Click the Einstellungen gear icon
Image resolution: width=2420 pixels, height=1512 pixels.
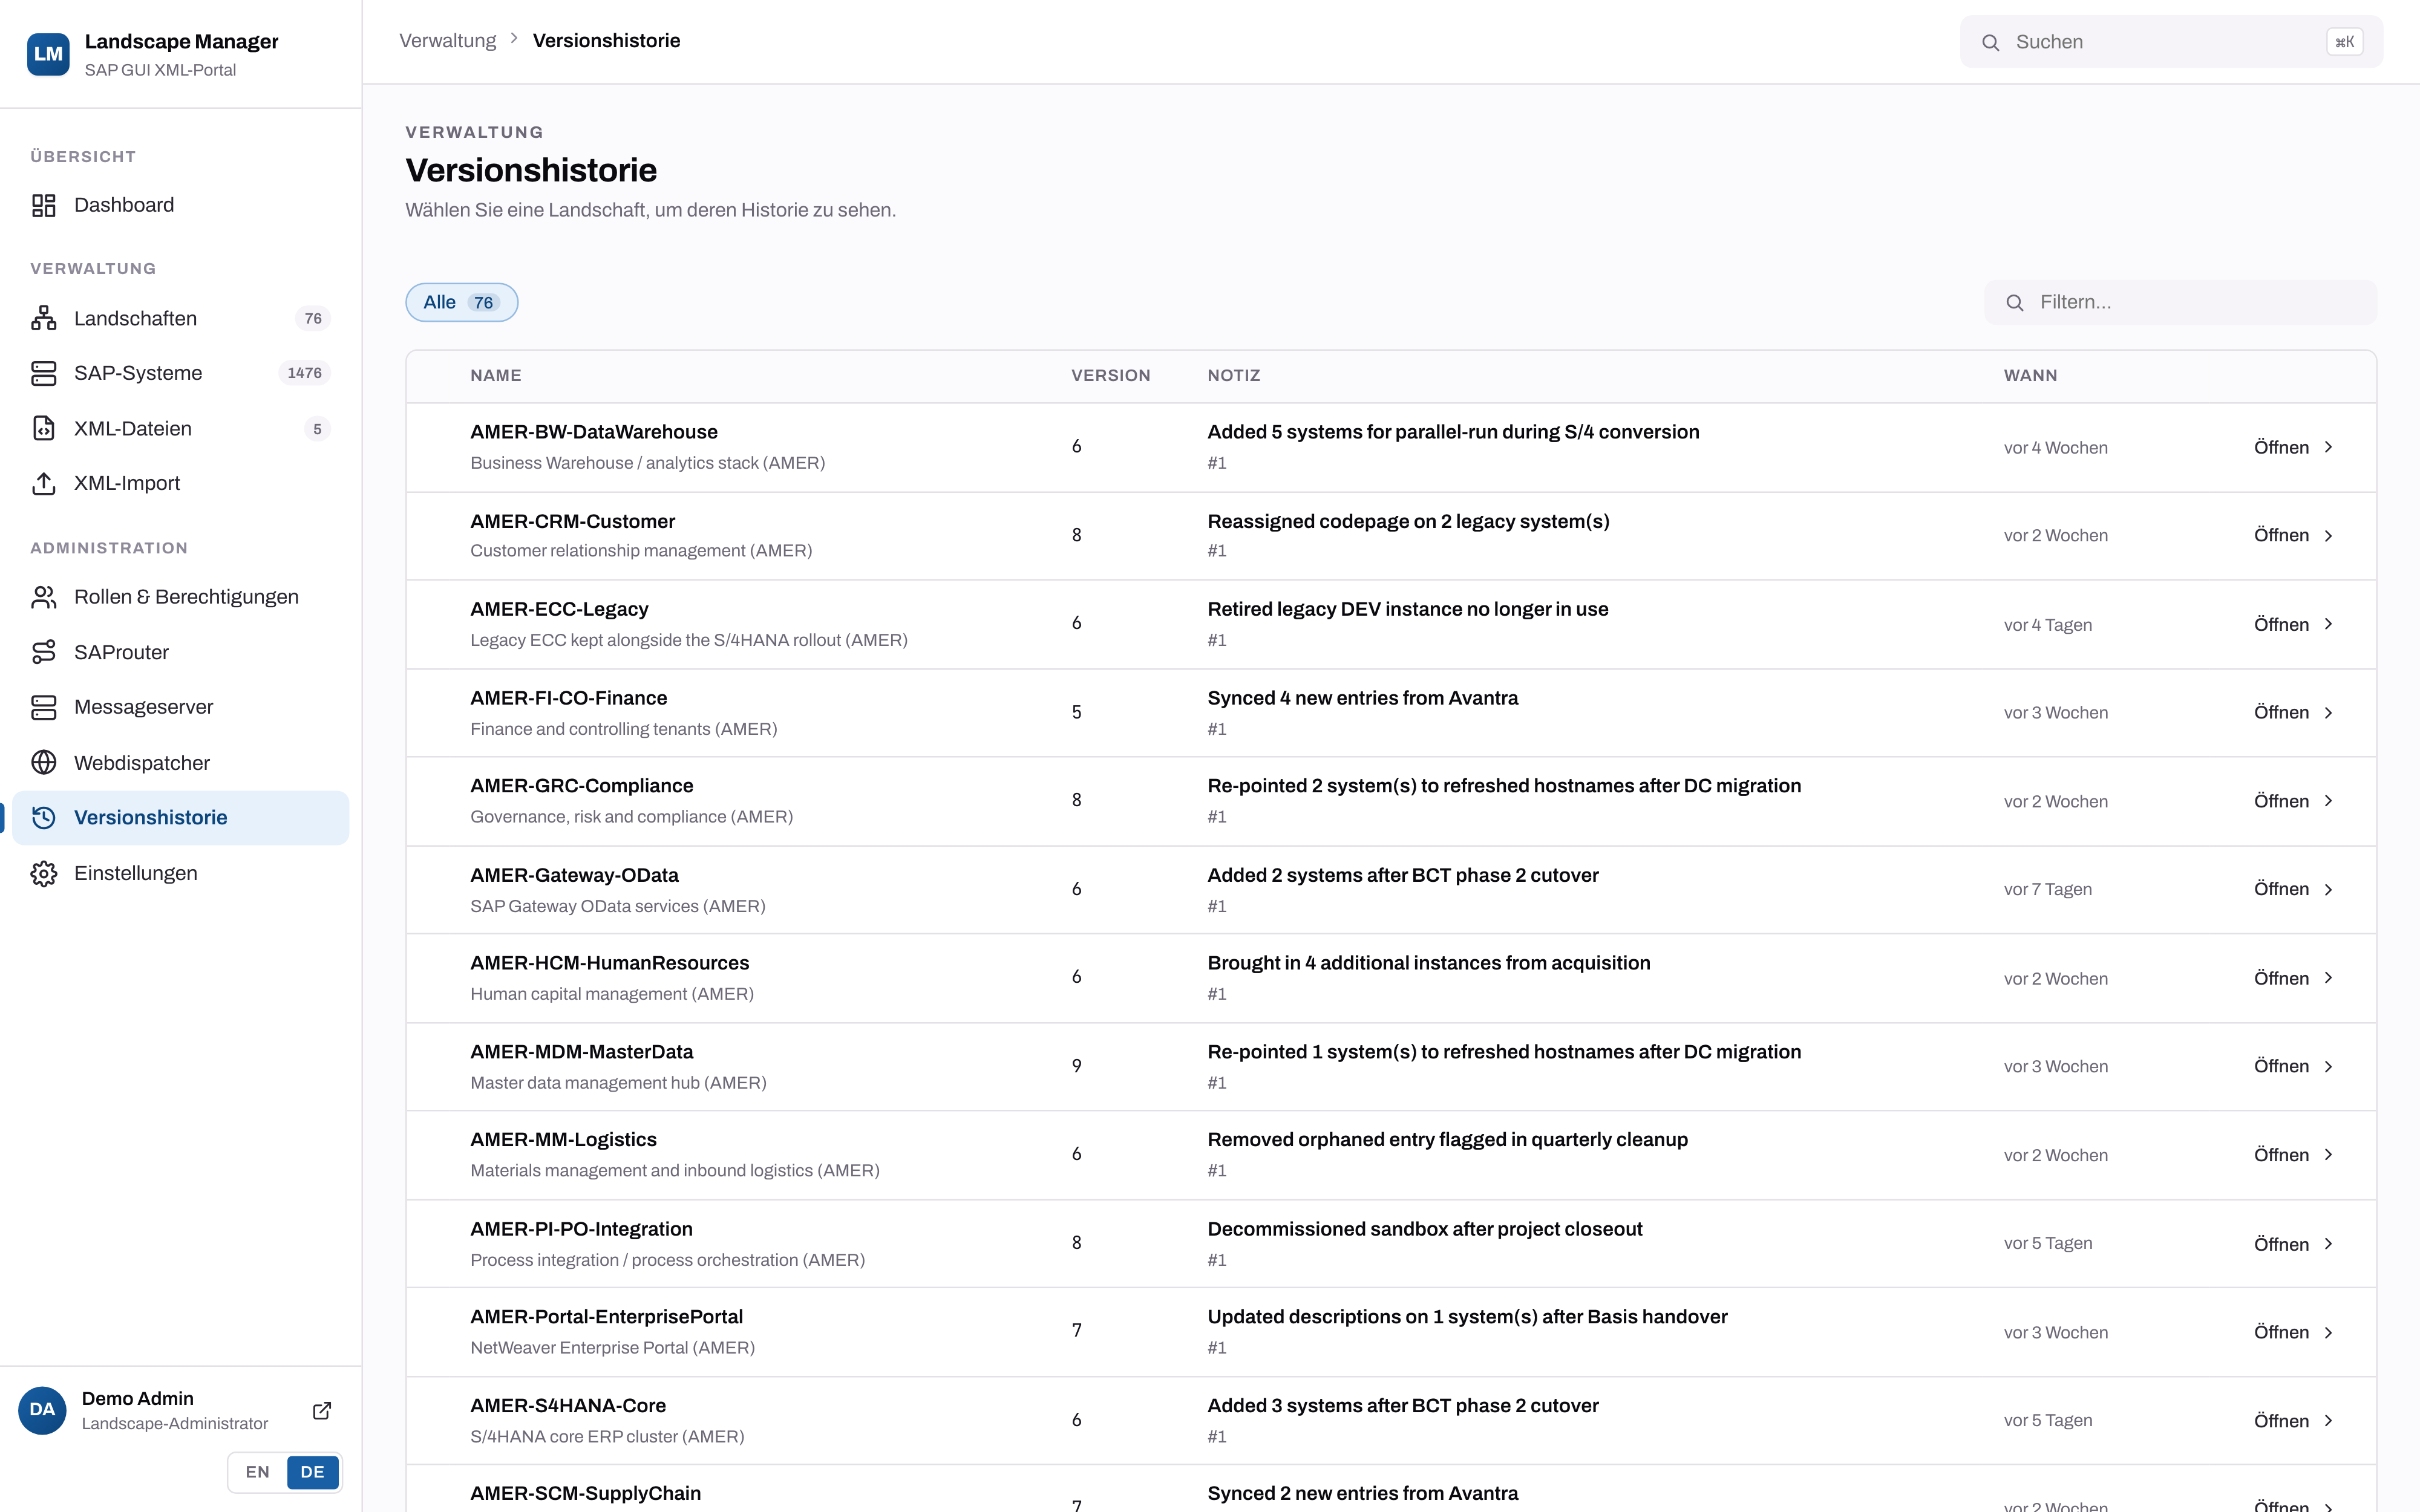click(x=44, y=873)
